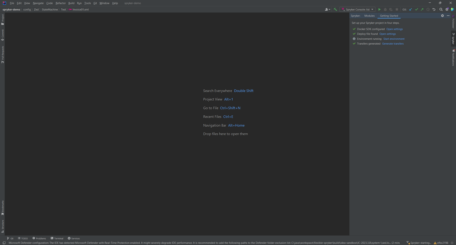Screen dimensions: 456x245
Task: Switch to the Modules tab
Action: 369,16
